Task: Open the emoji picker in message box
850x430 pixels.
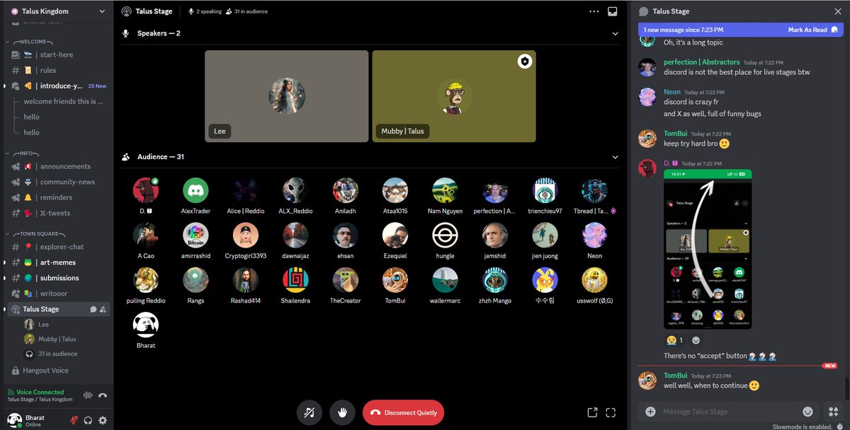Action: (807, 412)
